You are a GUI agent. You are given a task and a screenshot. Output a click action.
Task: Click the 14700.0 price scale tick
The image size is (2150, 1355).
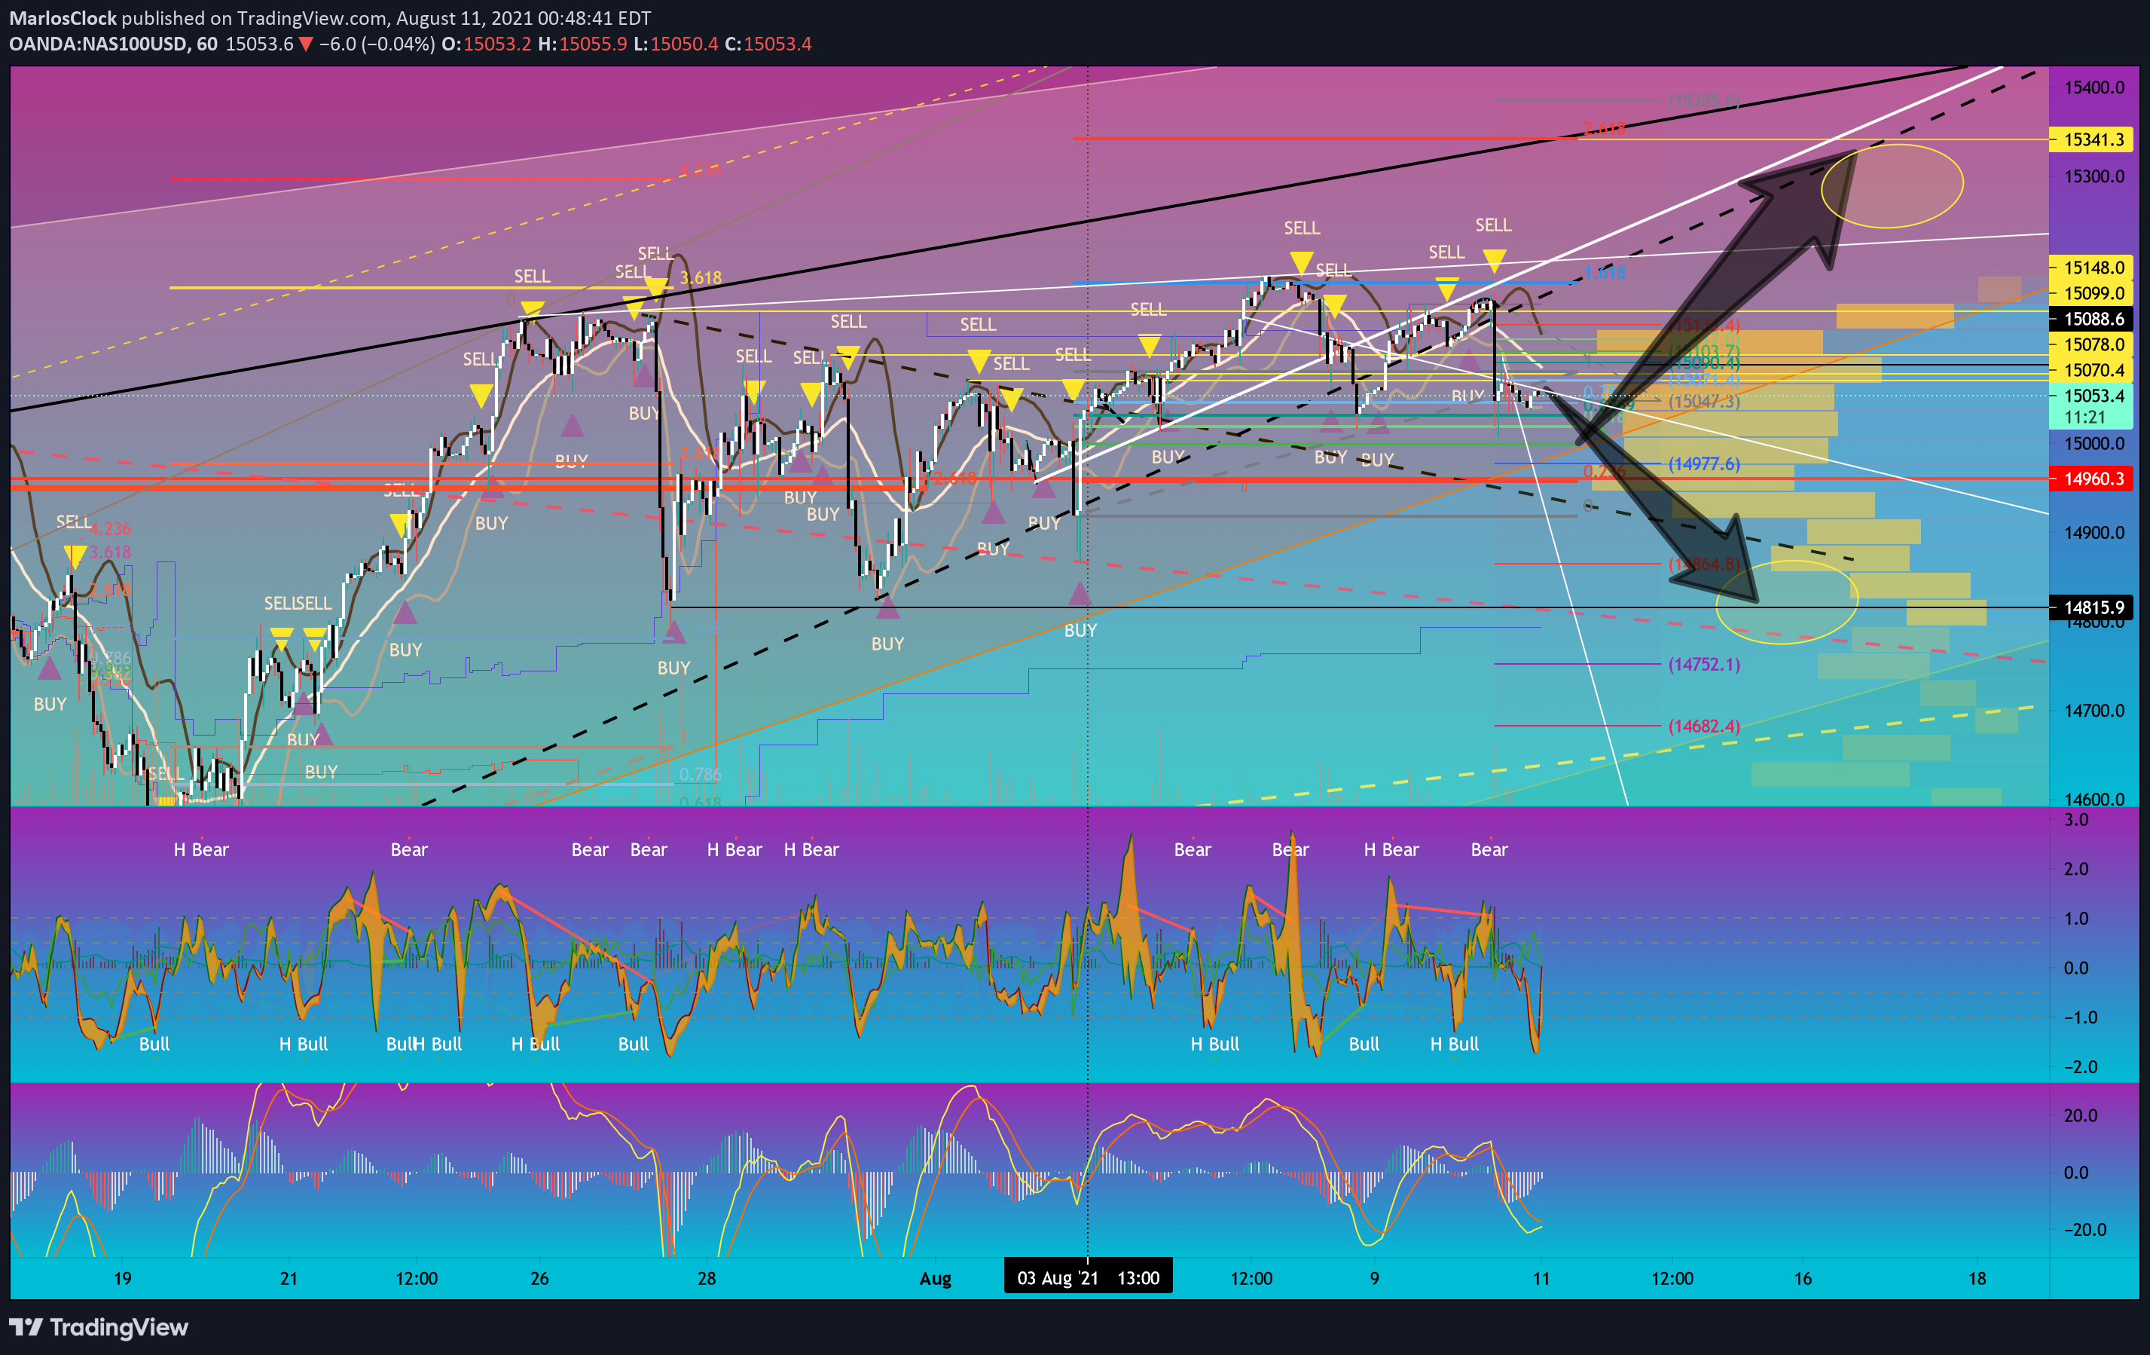[2094, 711]
